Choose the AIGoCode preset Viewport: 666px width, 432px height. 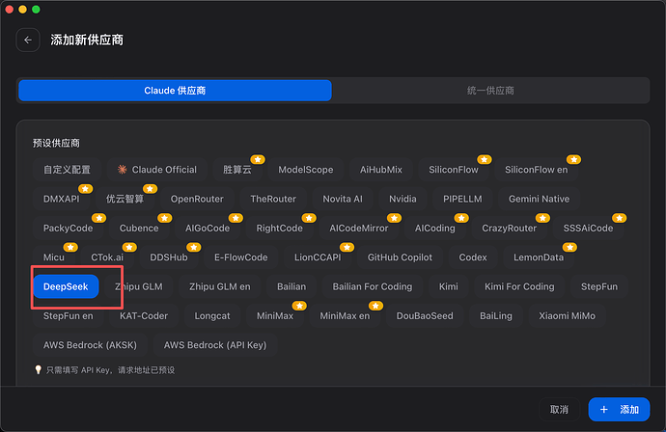pos(208,229)
